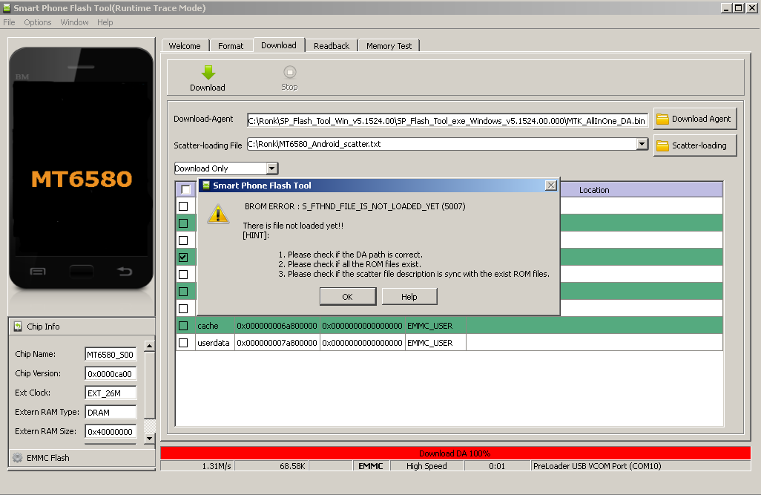Viewport: 761px width, 495px height.
Task: Open the Options menu
Action: click(38, 22)
